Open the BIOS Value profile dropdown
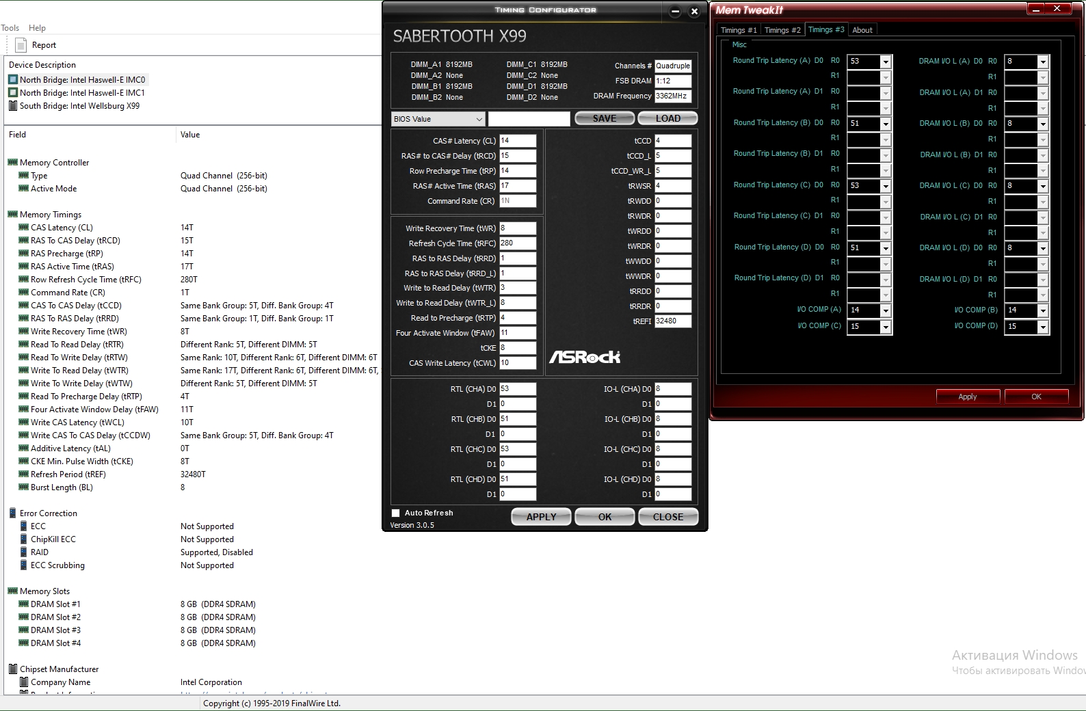1086x711 pixels. pyautogui.click(x=438, y=119)
